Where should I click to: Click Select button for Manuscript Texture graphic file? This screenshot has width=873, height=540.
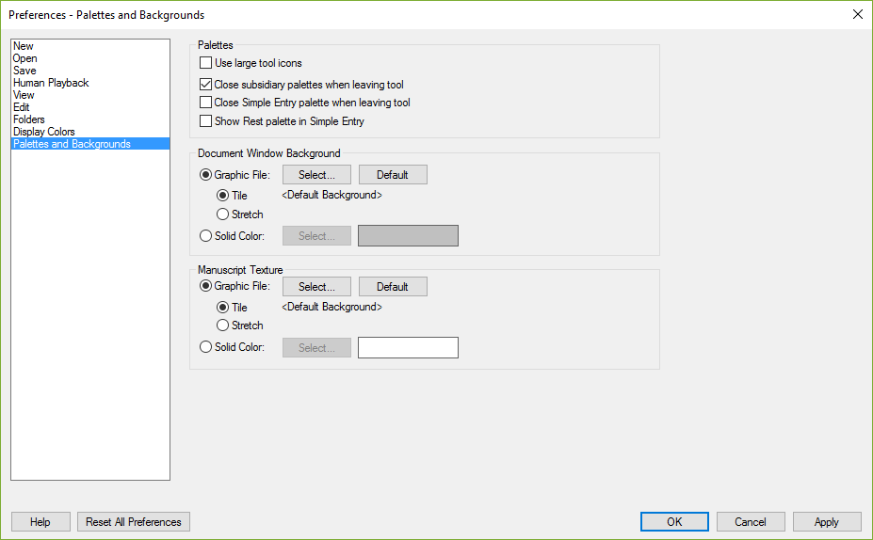click(x=316, y=286)
